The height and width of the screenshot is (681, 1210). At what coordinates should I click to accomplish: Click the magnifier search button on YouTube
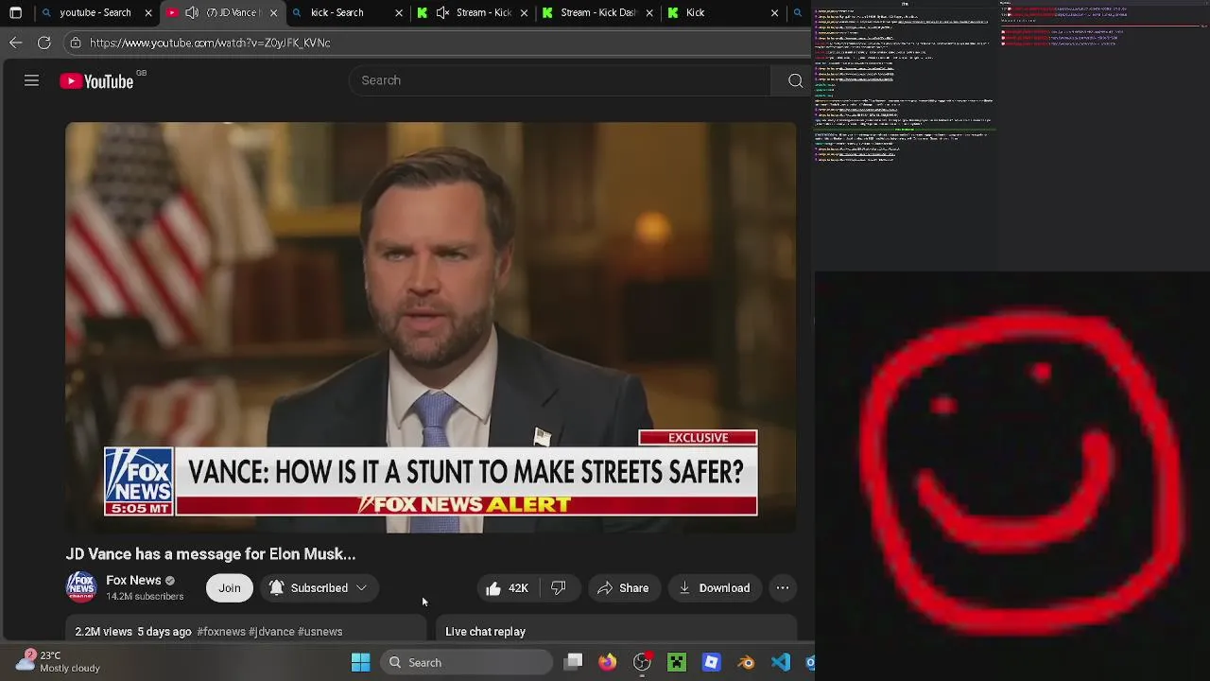(795, 80)
